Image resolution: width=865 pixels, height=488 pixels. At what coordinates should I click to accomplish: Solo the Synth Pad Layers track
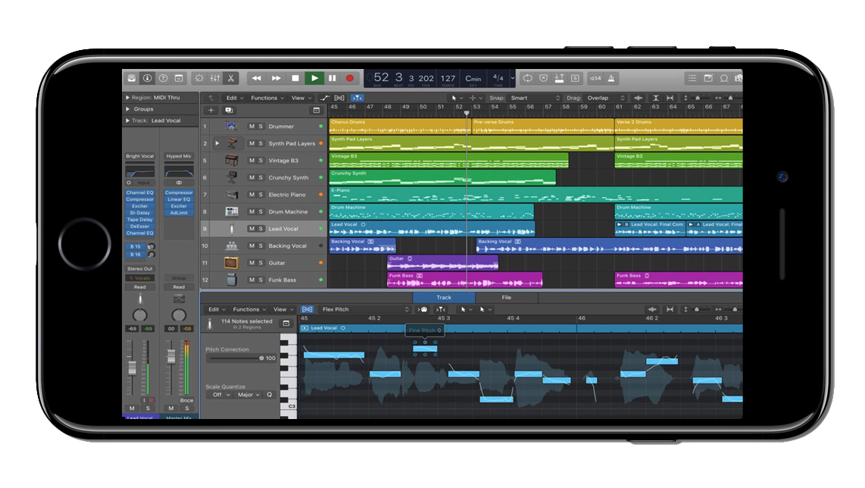coord(261,143)
